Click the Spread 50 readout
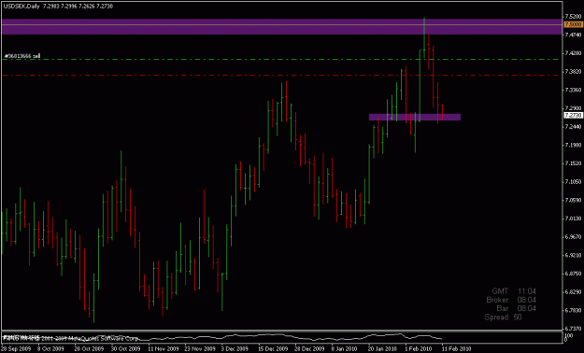 (x=504, y=318)
